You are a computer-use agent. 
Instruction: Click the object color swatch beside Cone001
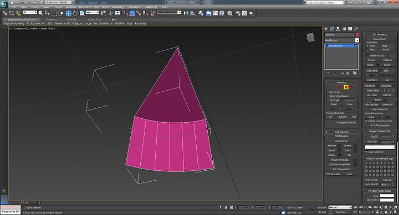click(x=357, y=35)
